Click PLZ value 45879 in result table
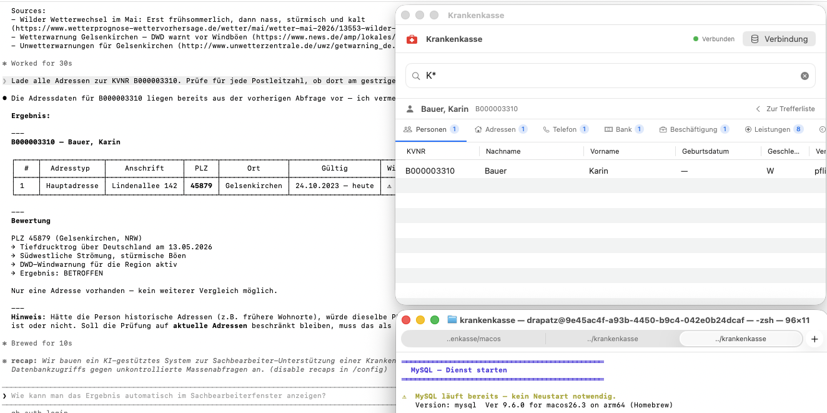The height and width of the screenshot is (413, 827). pos(201,186)
